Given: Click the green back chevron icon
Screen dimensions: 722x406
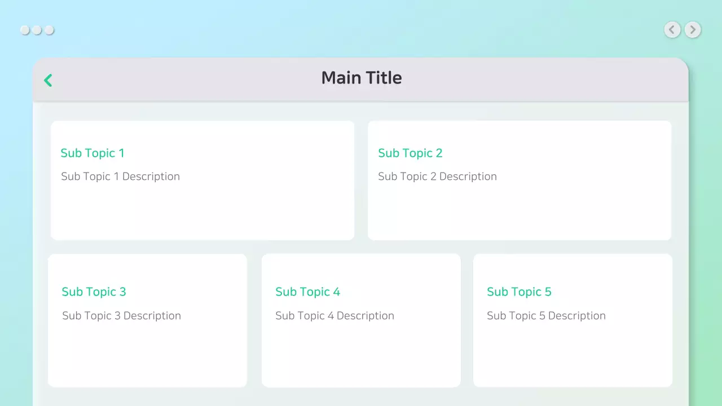Looking at the screenshot, I should [48, 81].
